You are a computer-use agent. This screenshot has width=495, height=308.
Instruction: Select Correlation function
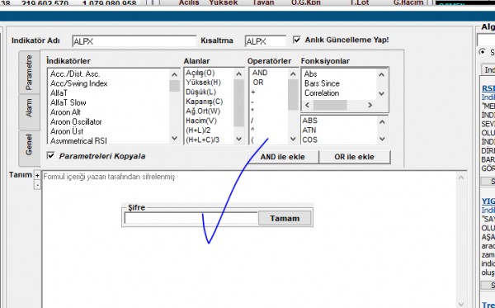click(x=322, y=93)
